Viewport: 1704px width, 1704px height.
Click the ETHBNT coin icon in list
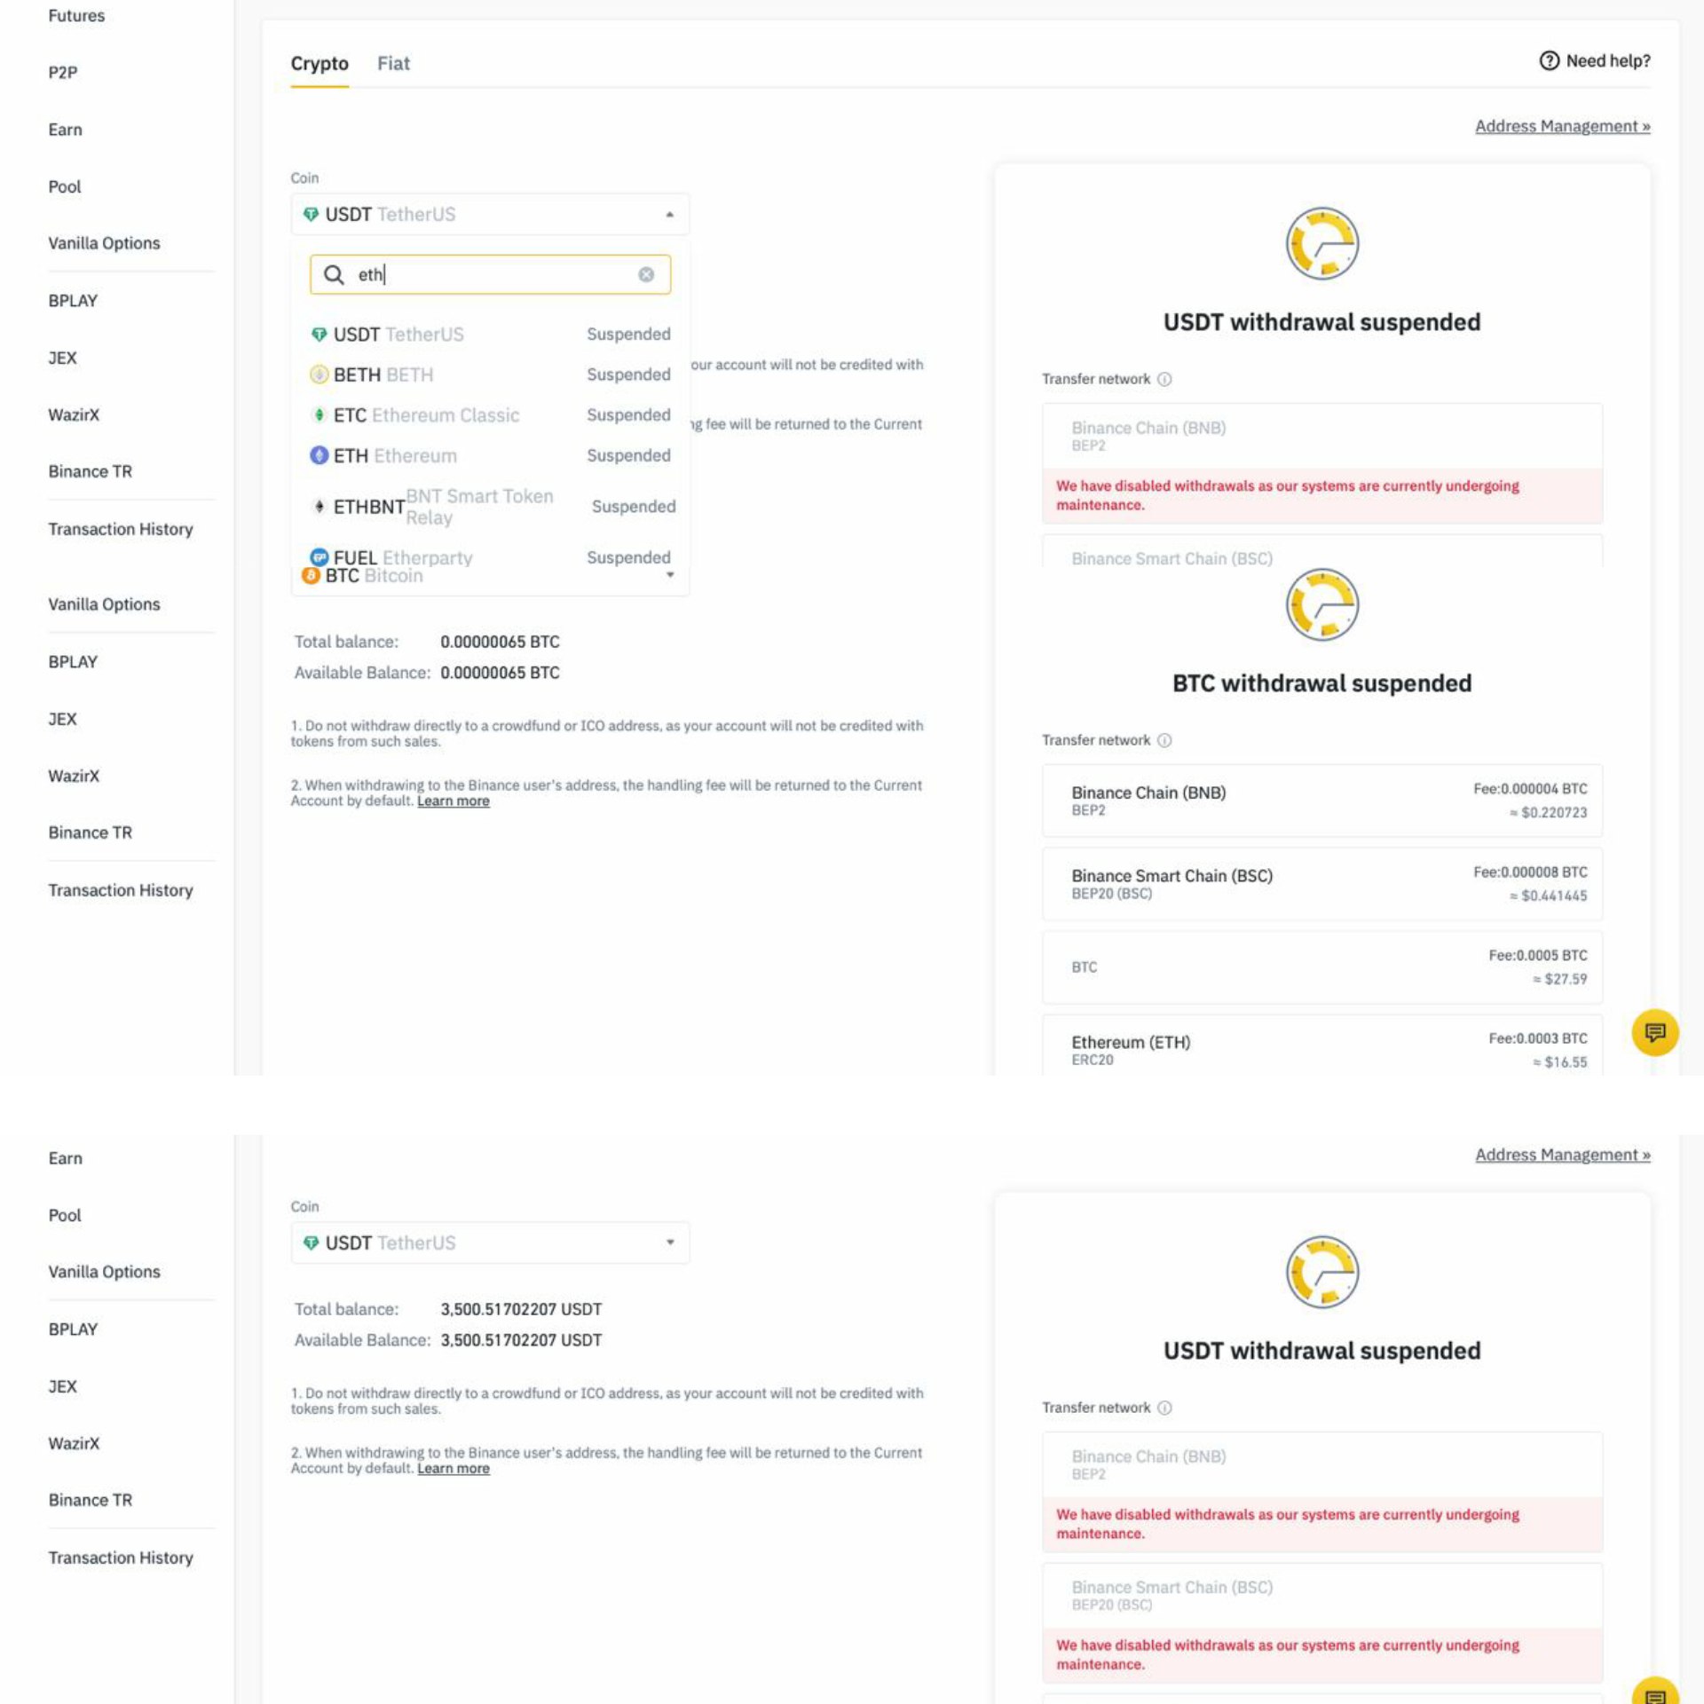click(319, 506)
